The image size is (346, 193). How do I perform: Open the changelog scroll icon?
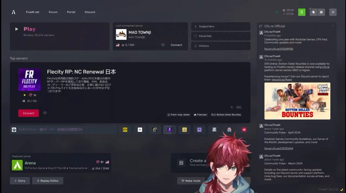313,12
